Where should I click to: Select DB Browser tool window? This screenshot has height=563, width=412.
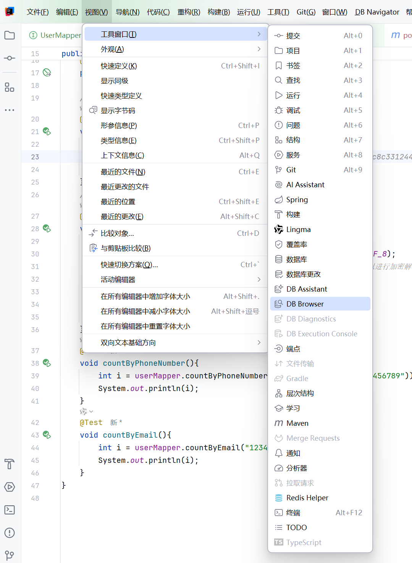point(320,304)
